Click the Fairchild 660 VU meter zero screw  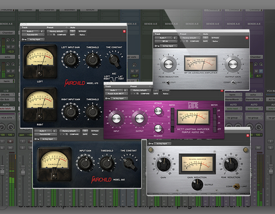coord(55,177)
